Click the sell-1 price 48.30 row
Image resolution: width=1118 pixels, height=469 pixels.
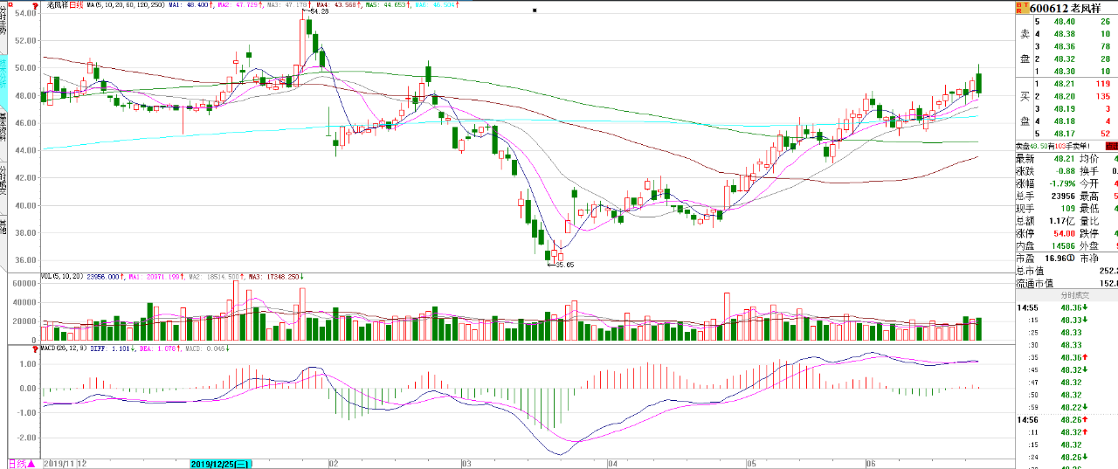click(x=1066, y=72)
